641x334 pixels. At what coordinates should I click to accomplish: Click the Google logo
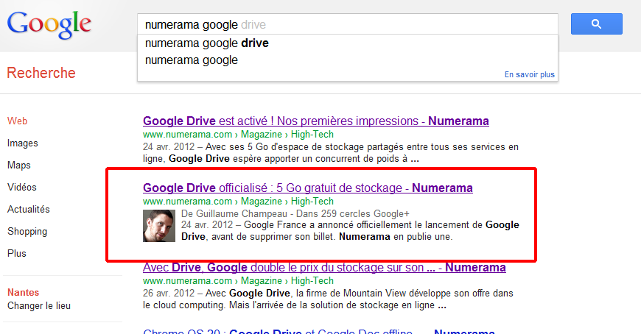point(49,24)
